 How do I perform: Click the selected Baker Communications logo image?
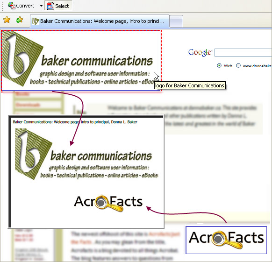tap(81, 60)
